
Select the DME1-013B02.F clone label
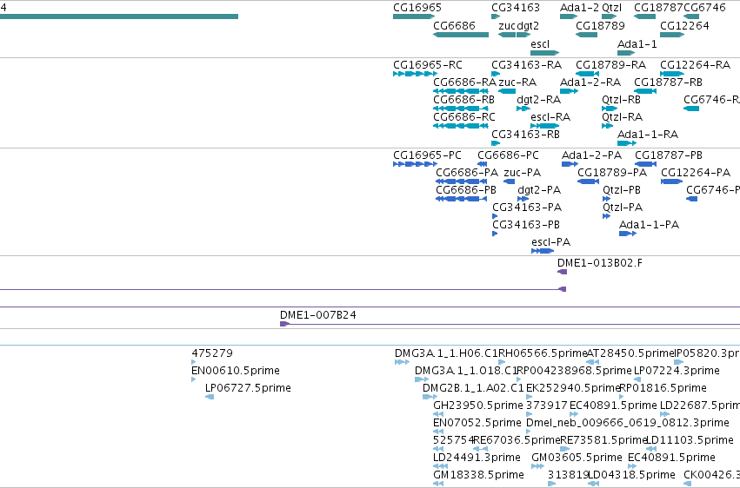599,263
